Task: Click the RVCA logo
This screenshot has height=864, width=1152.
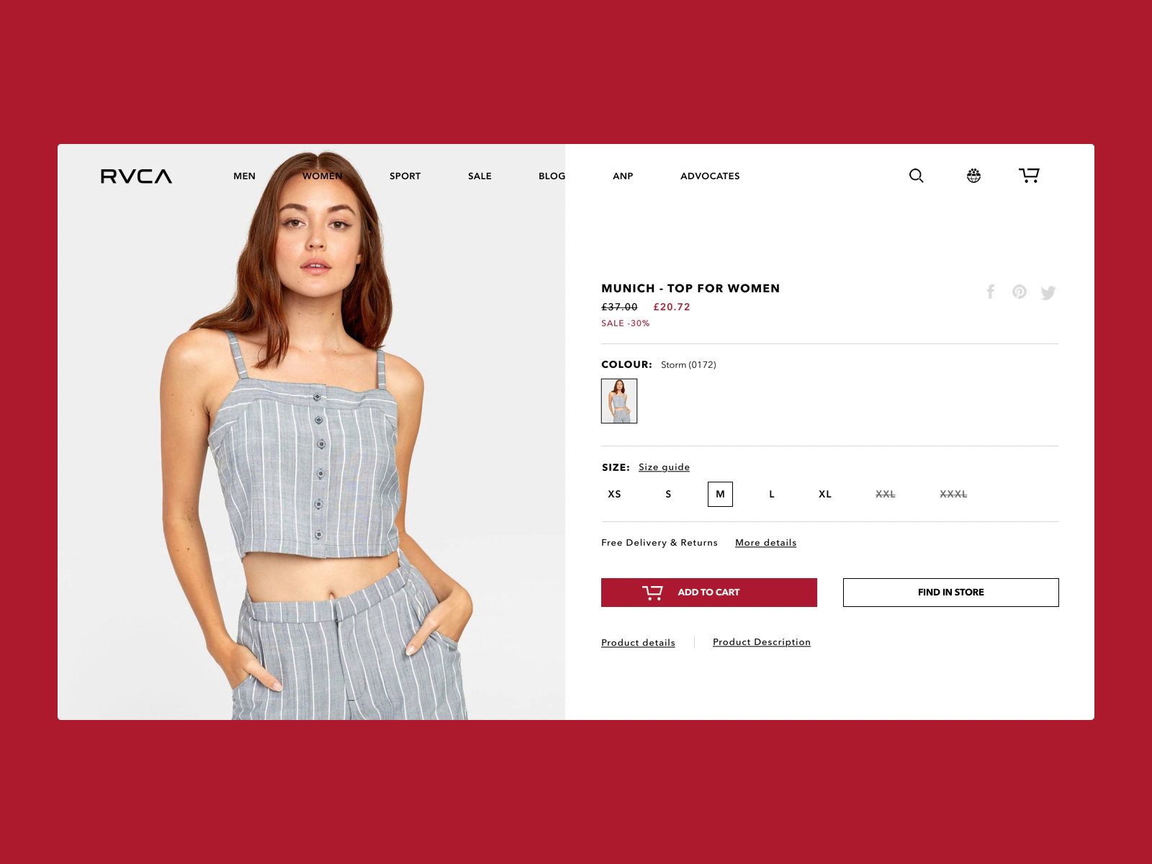Action: pyautogui.click(x=136, y=176)
